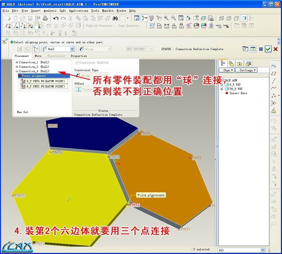Open the Layers stack icon
The height and width of the screenshot is (254, 282).
tap(203, 18)
